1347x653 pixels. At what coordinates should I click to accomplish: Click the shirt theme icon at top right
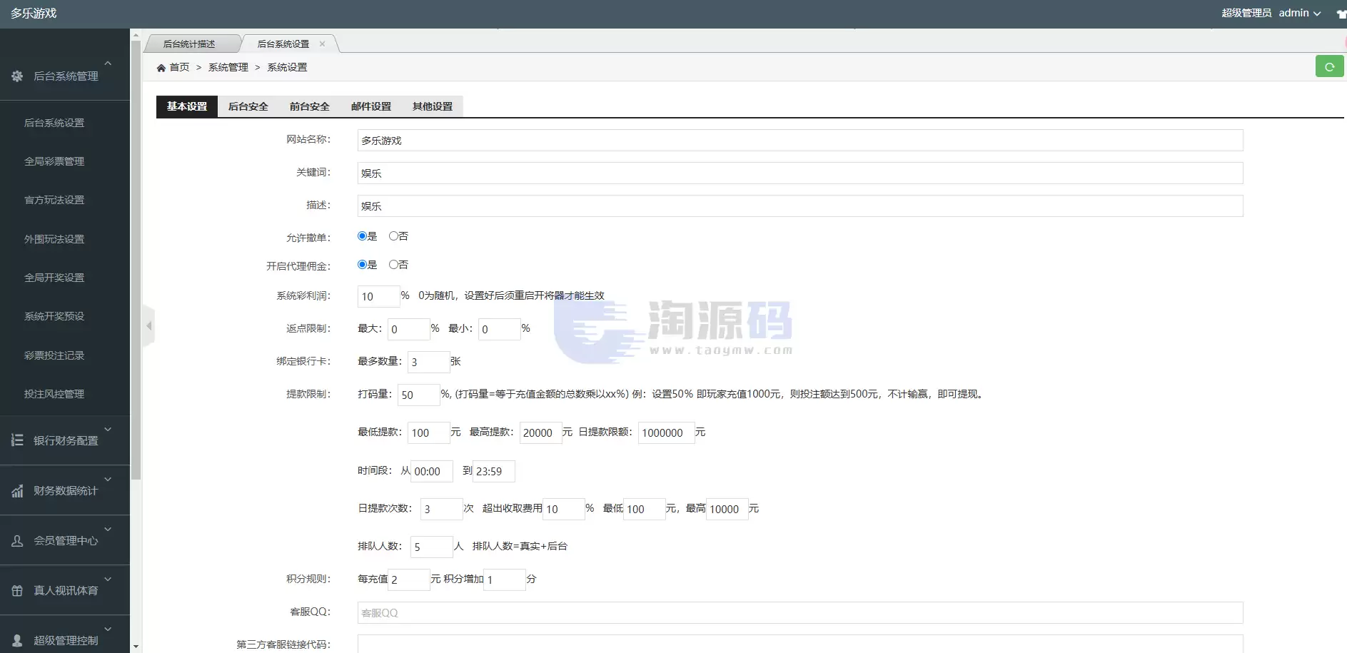[x=1341, y=14]
